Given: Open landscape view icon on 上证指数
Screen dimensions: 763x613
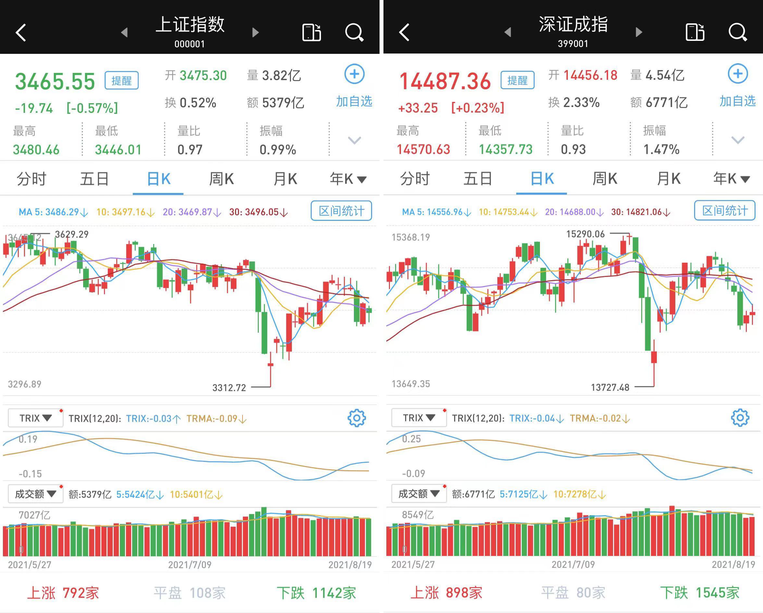Looking at the screenshot, I should (311, 32).
